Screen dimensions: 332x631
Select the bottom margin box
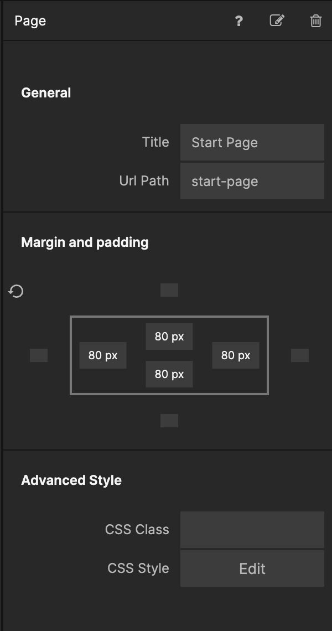[169, 421]
